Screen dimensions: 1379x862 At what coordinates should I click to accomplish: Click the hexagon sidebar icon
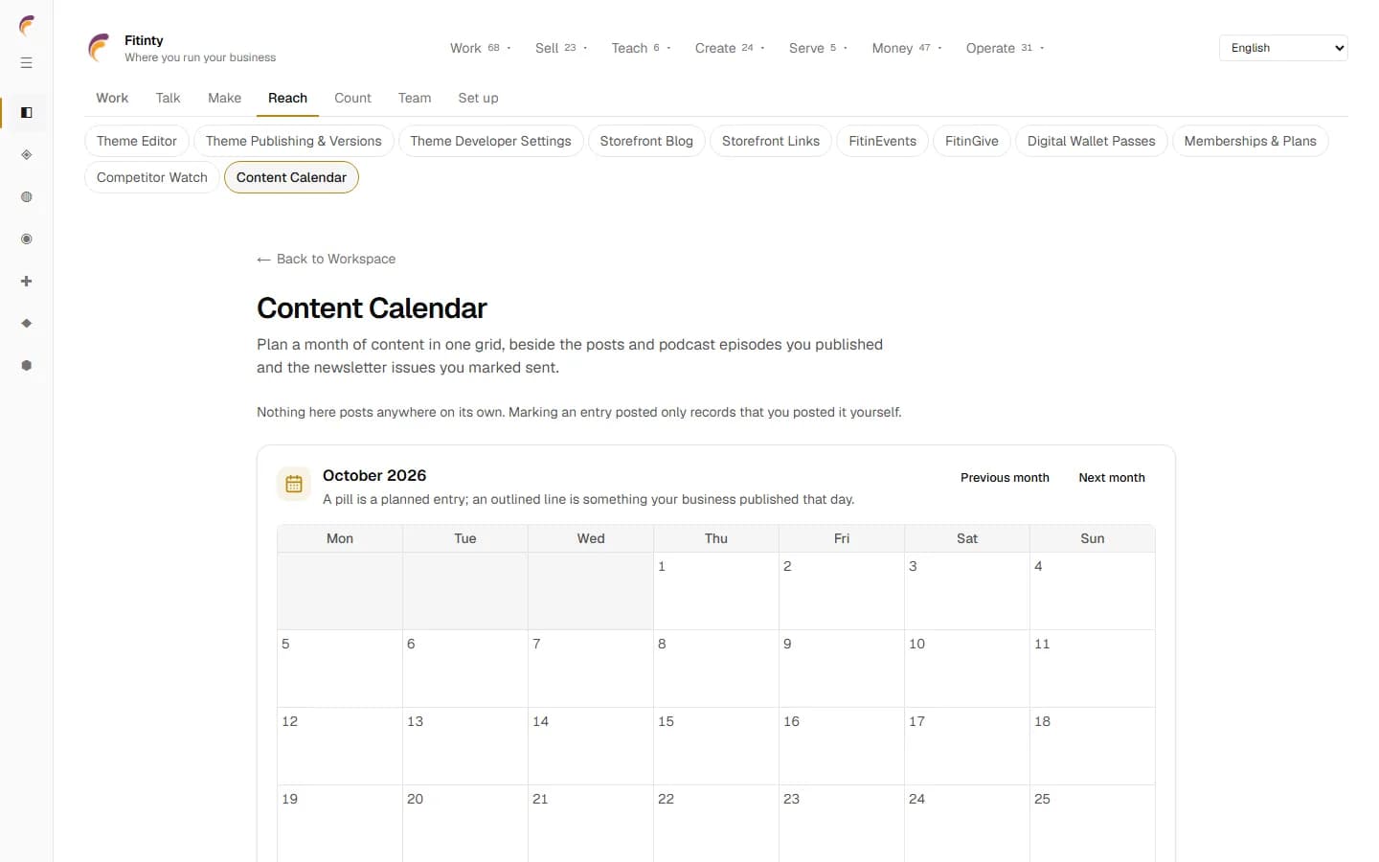click(x=27, y=366)
